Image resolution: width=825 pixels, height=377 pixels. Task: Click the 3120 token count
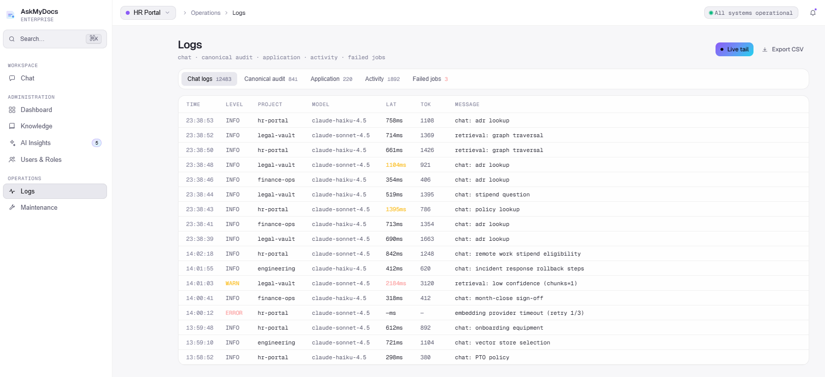427,283
